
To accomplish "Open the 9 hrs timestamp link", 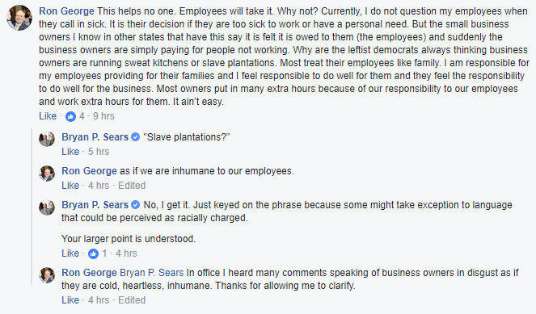I will pos(103,116).
